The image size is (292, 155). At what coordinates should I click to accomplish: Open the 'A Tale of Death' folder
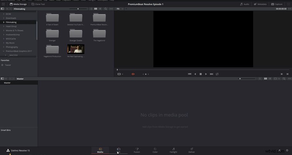[x=52, y=19]
